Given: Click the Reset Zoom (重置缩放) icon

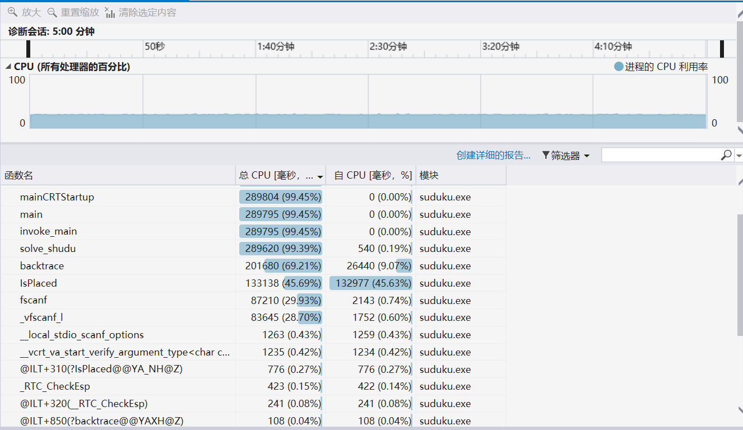Looking at the screenshot, I should 52,12.
